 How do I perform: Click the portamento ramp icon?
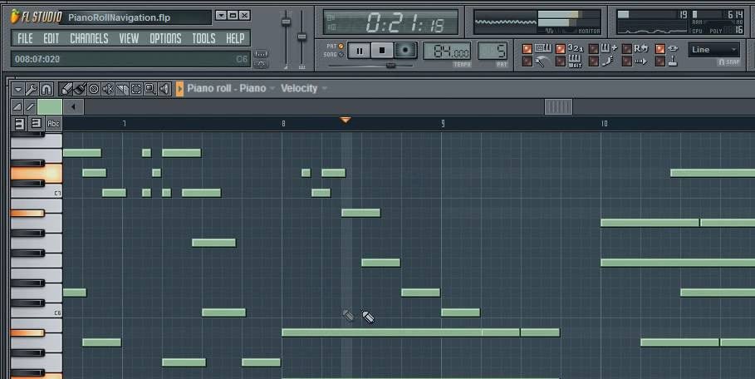click(17, 107)
